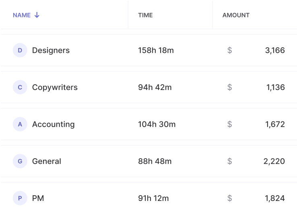Select the Accounting group name

53,124
